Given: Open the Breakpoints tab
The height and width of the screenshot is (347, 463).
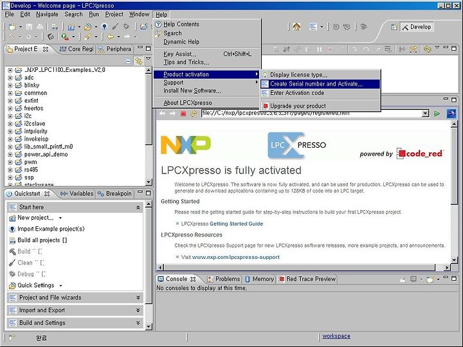Looking at the screenshot, I should click(x=114, y=193).
